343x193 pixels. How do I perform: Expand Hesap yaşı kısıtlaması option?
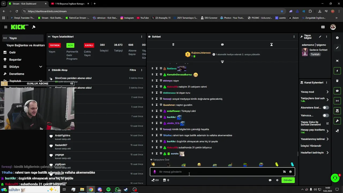327,131
